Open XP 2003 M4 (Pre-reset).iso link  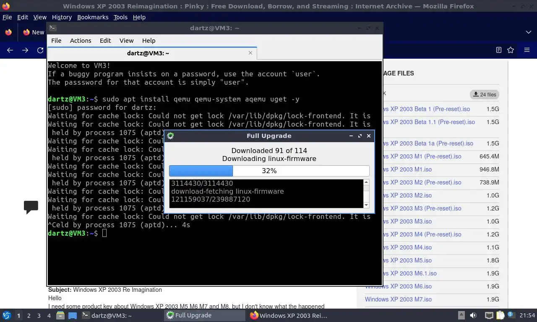[422, 234]
